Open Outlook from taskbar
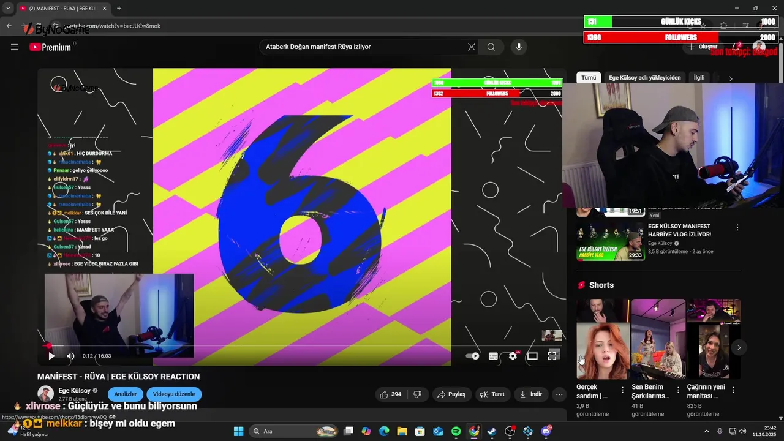The image size is (784, 441). click(438, 431)
